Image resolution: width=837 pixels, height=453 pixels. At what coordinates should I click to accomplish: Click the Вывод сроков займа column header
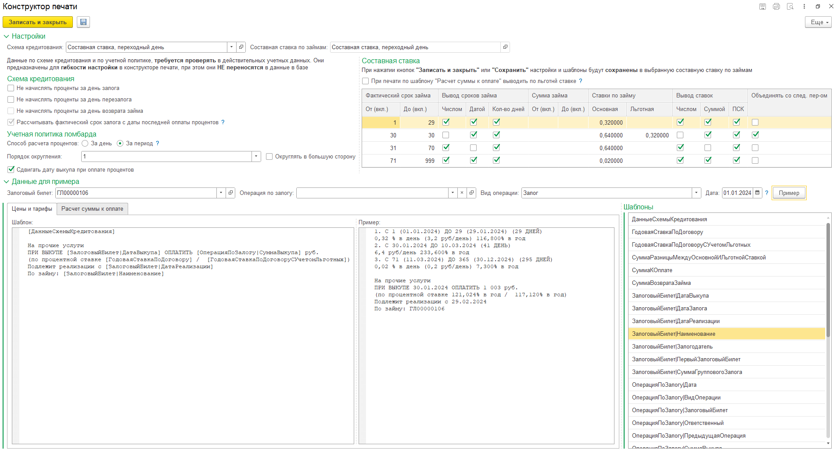pyautogui.click(x=483, y=96)
